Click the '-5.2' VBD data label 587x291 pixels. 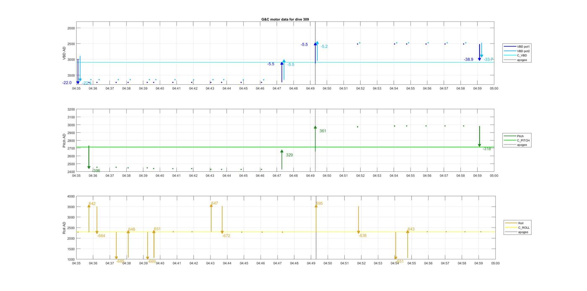324,47
